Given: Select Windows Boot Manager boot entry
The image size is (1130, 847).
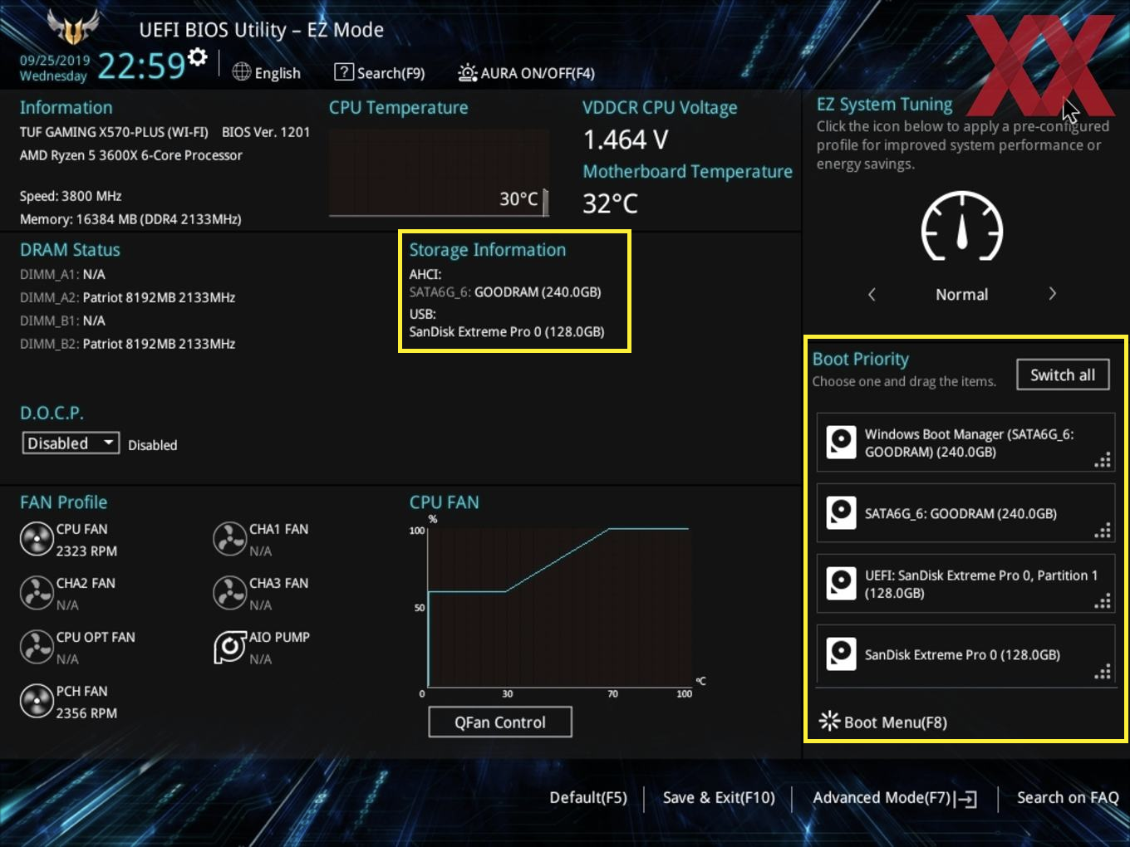Looking at the screenshot, I should (965, 443).
